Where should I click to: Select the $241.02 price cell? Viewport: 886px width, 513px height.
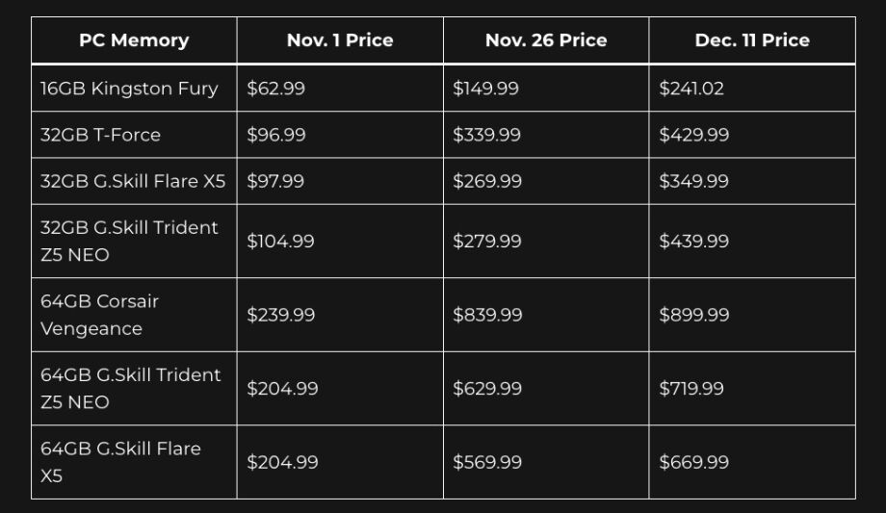click(691, 89)
